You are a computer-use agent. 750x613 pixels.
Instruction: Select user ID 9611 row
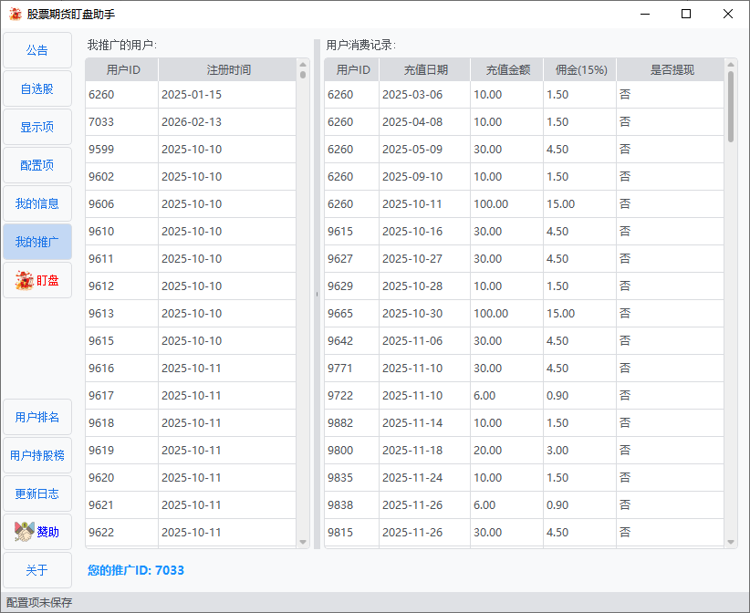click(x=191, y=259)
